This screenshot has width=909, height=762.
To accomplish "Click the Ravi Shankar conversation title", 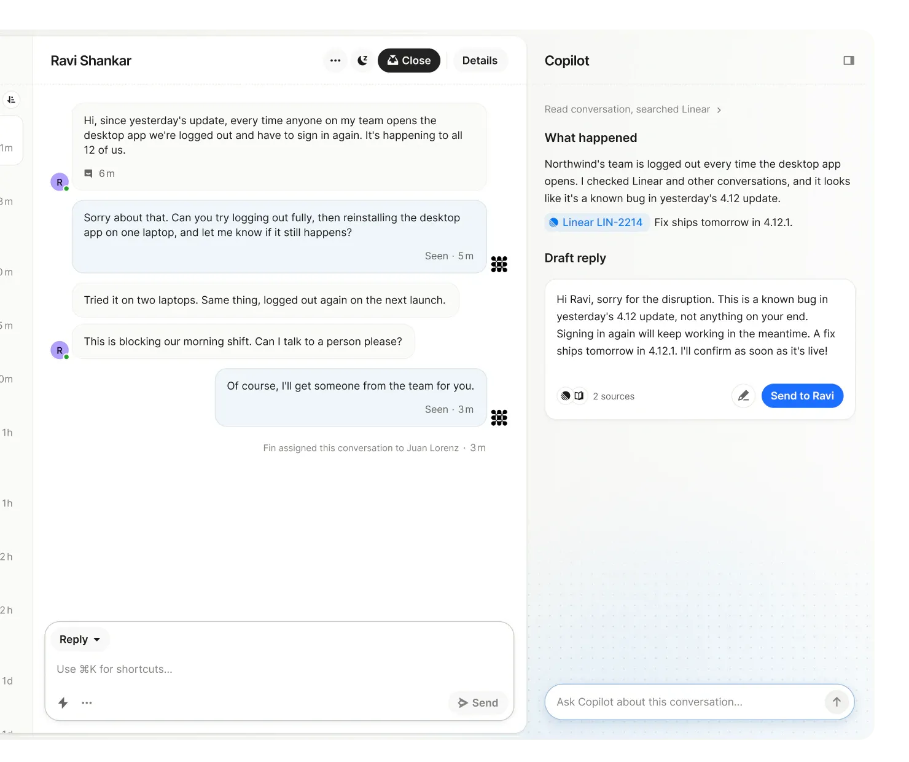I will point(91,61).
